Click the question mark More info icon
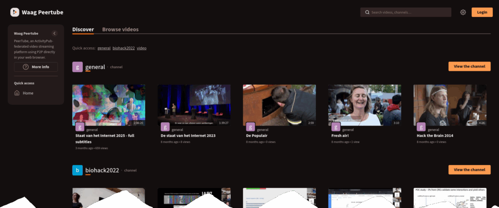Screen dimensions: 499x208 [x=26, y=67]
